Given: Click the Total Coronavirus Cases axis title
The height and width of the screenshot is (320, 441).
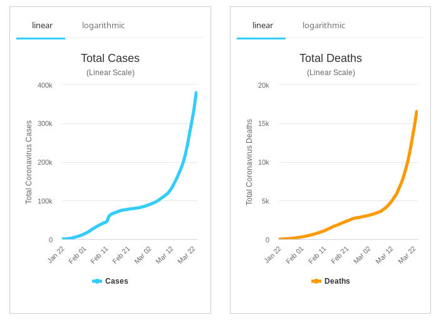Looking at the screenshot, I should (29, 162).
